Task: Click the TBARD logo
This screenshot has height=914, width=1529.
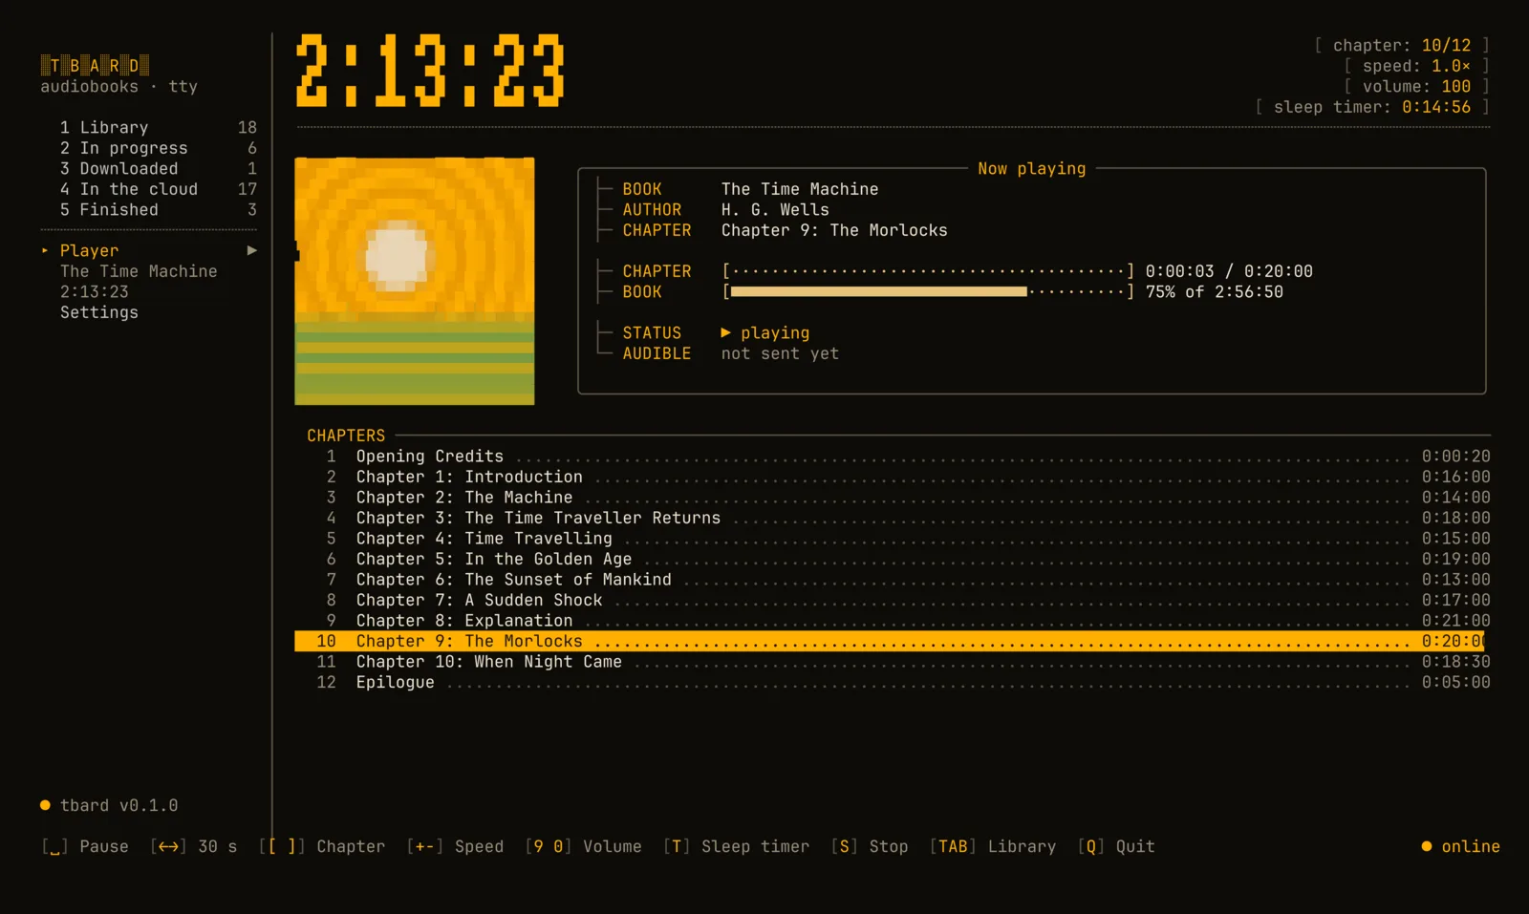Action: pyautogui.click(x=95, y=65)
